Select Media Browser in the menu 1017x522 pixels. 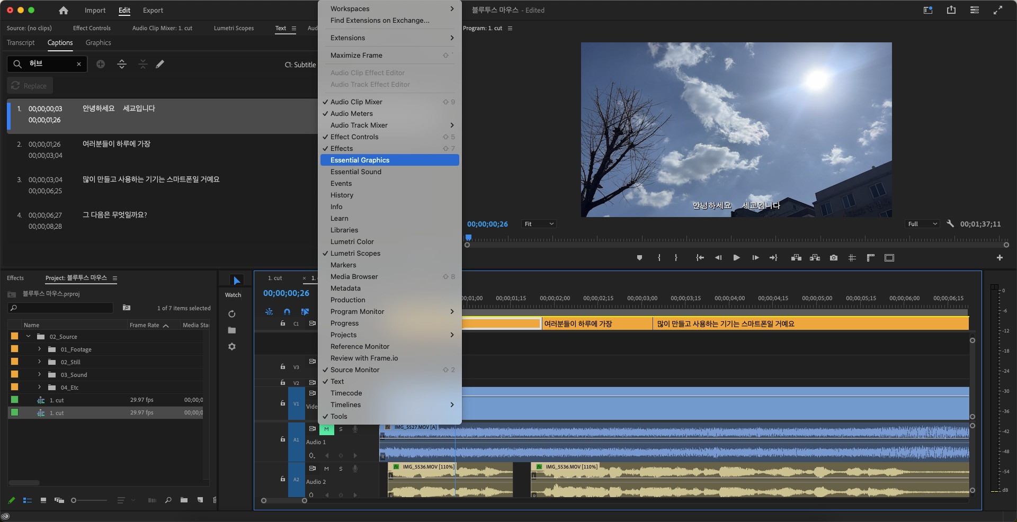coord(390,276)
